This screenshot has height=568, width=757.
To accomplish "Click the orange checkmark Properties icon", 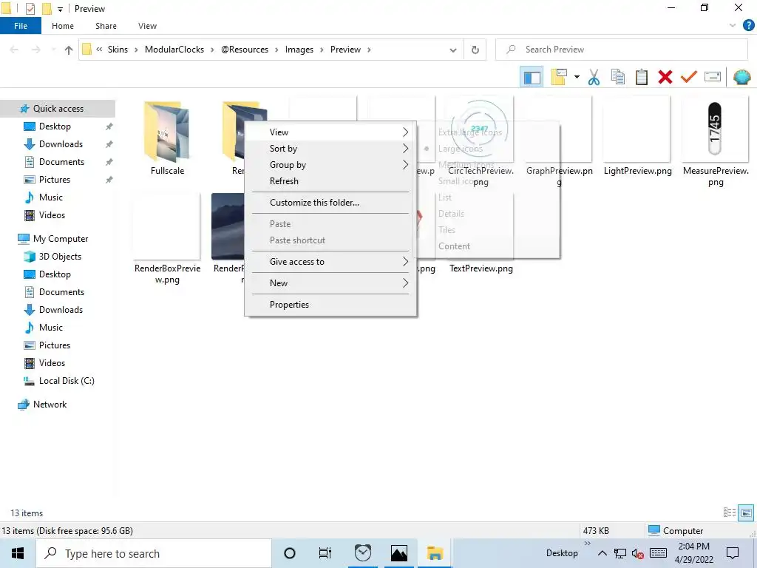I will (x=688, y=77).
